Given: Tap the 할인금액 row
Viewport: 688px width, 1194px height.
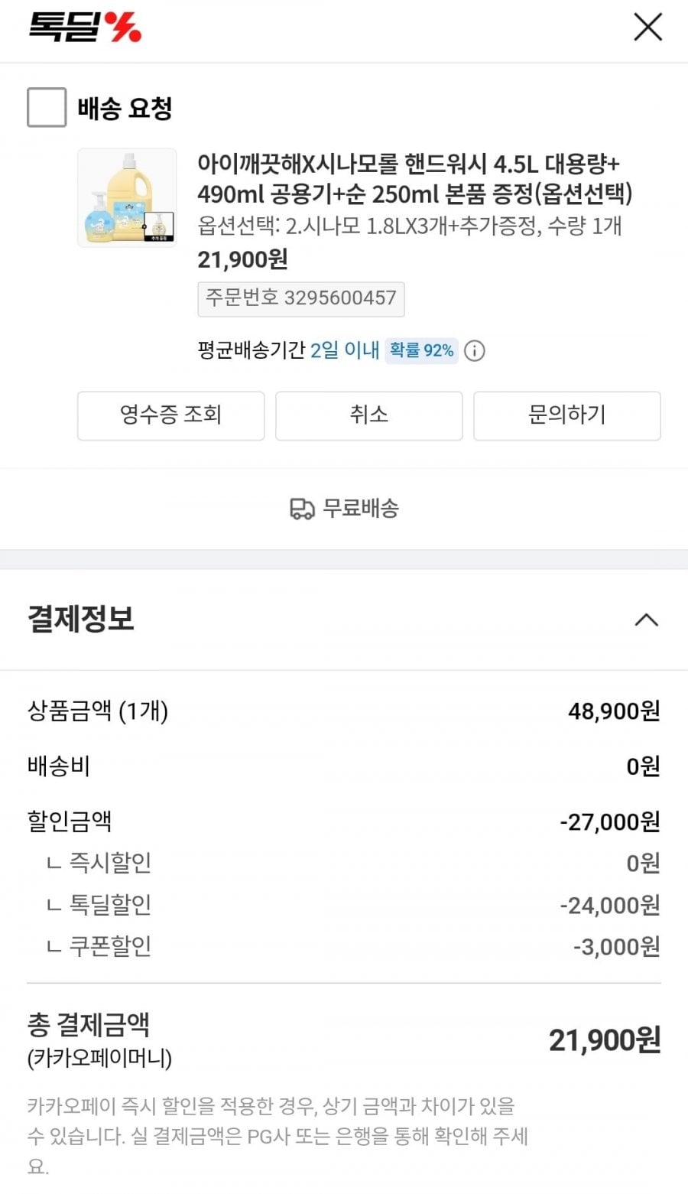Looking at the screenshot, I should click(70, 821).
